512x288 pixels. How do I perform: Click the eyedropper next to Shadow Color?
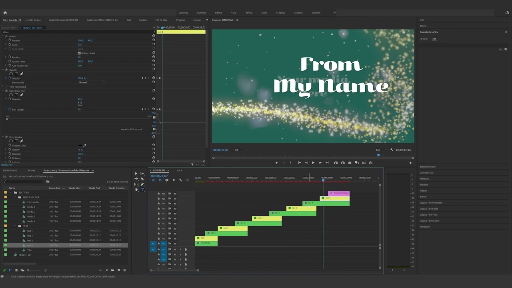tap(84, 146)
